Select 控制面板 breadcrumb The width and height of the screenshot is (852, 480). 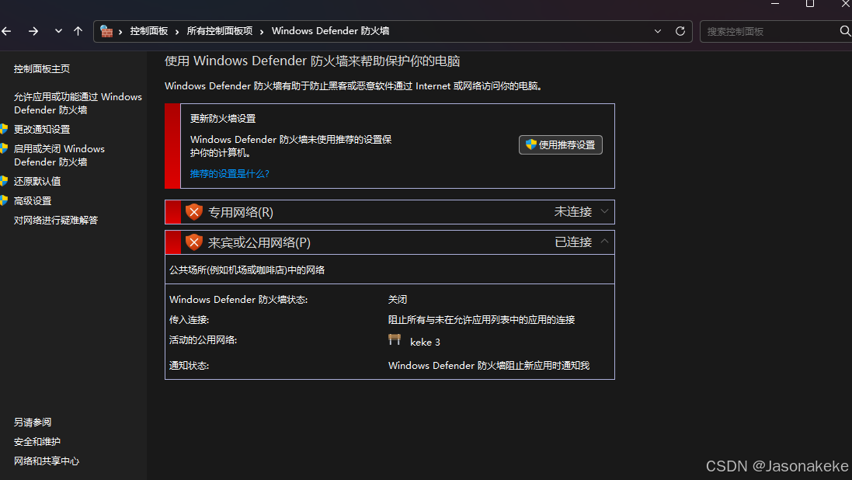pyautogui.click(x=149, y=31)
